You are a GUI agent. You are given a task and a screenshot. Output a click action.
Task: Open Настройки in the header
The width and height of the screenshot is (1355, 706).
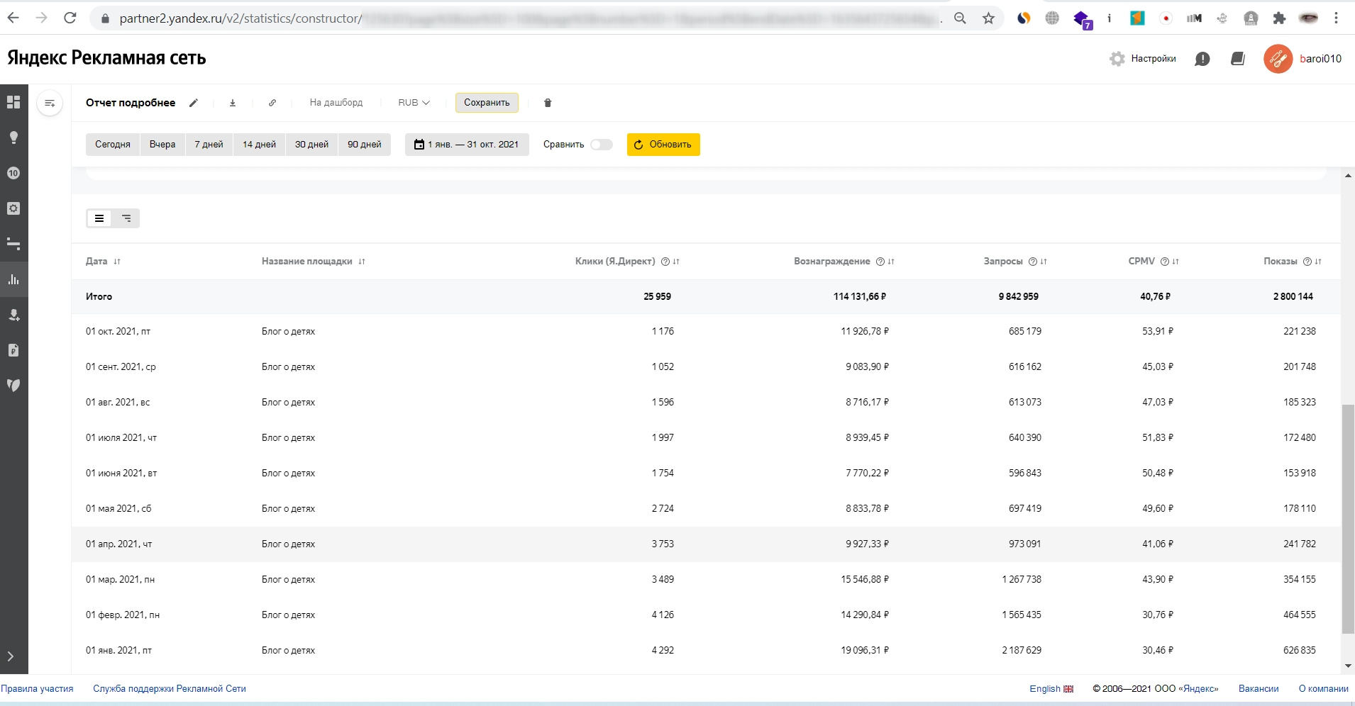(x=1143, y=59)
